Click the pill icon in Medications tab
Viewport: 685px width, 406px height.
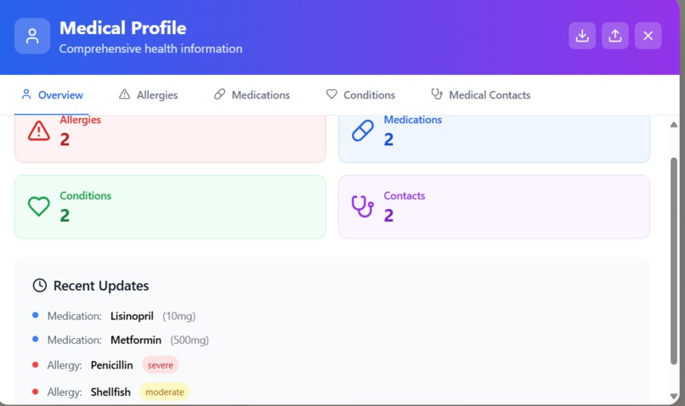pos(219,94)
